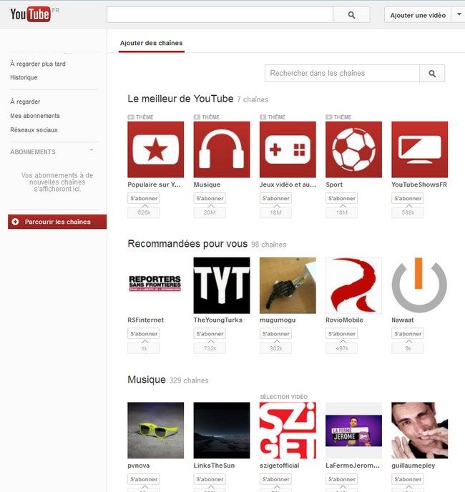The height and width of the screenshot is (492, 465).
Task: Open the szigetofficial channel thumbnail
Action: click(x=288, y=430)
